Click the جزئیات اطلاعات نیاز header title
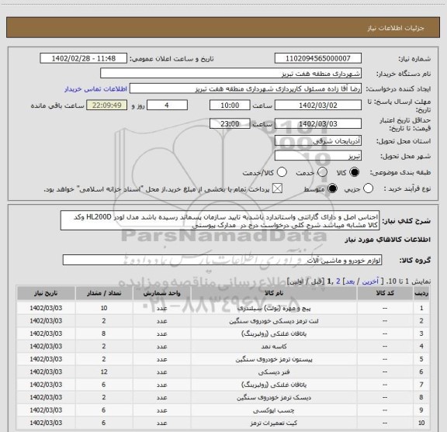Screen dimensions: 447x432 point(396,28)
